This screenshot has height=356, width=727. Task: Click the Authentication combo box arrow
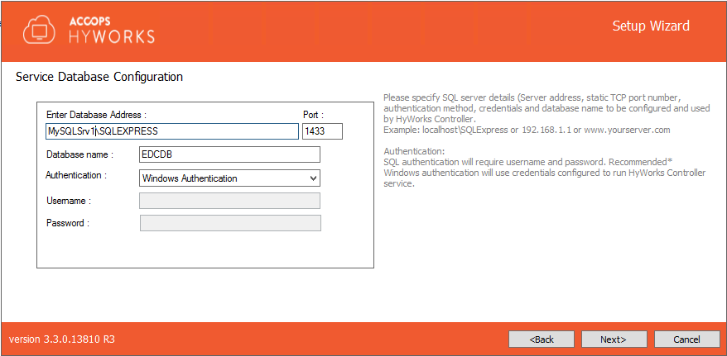click(x=312, y=178)
